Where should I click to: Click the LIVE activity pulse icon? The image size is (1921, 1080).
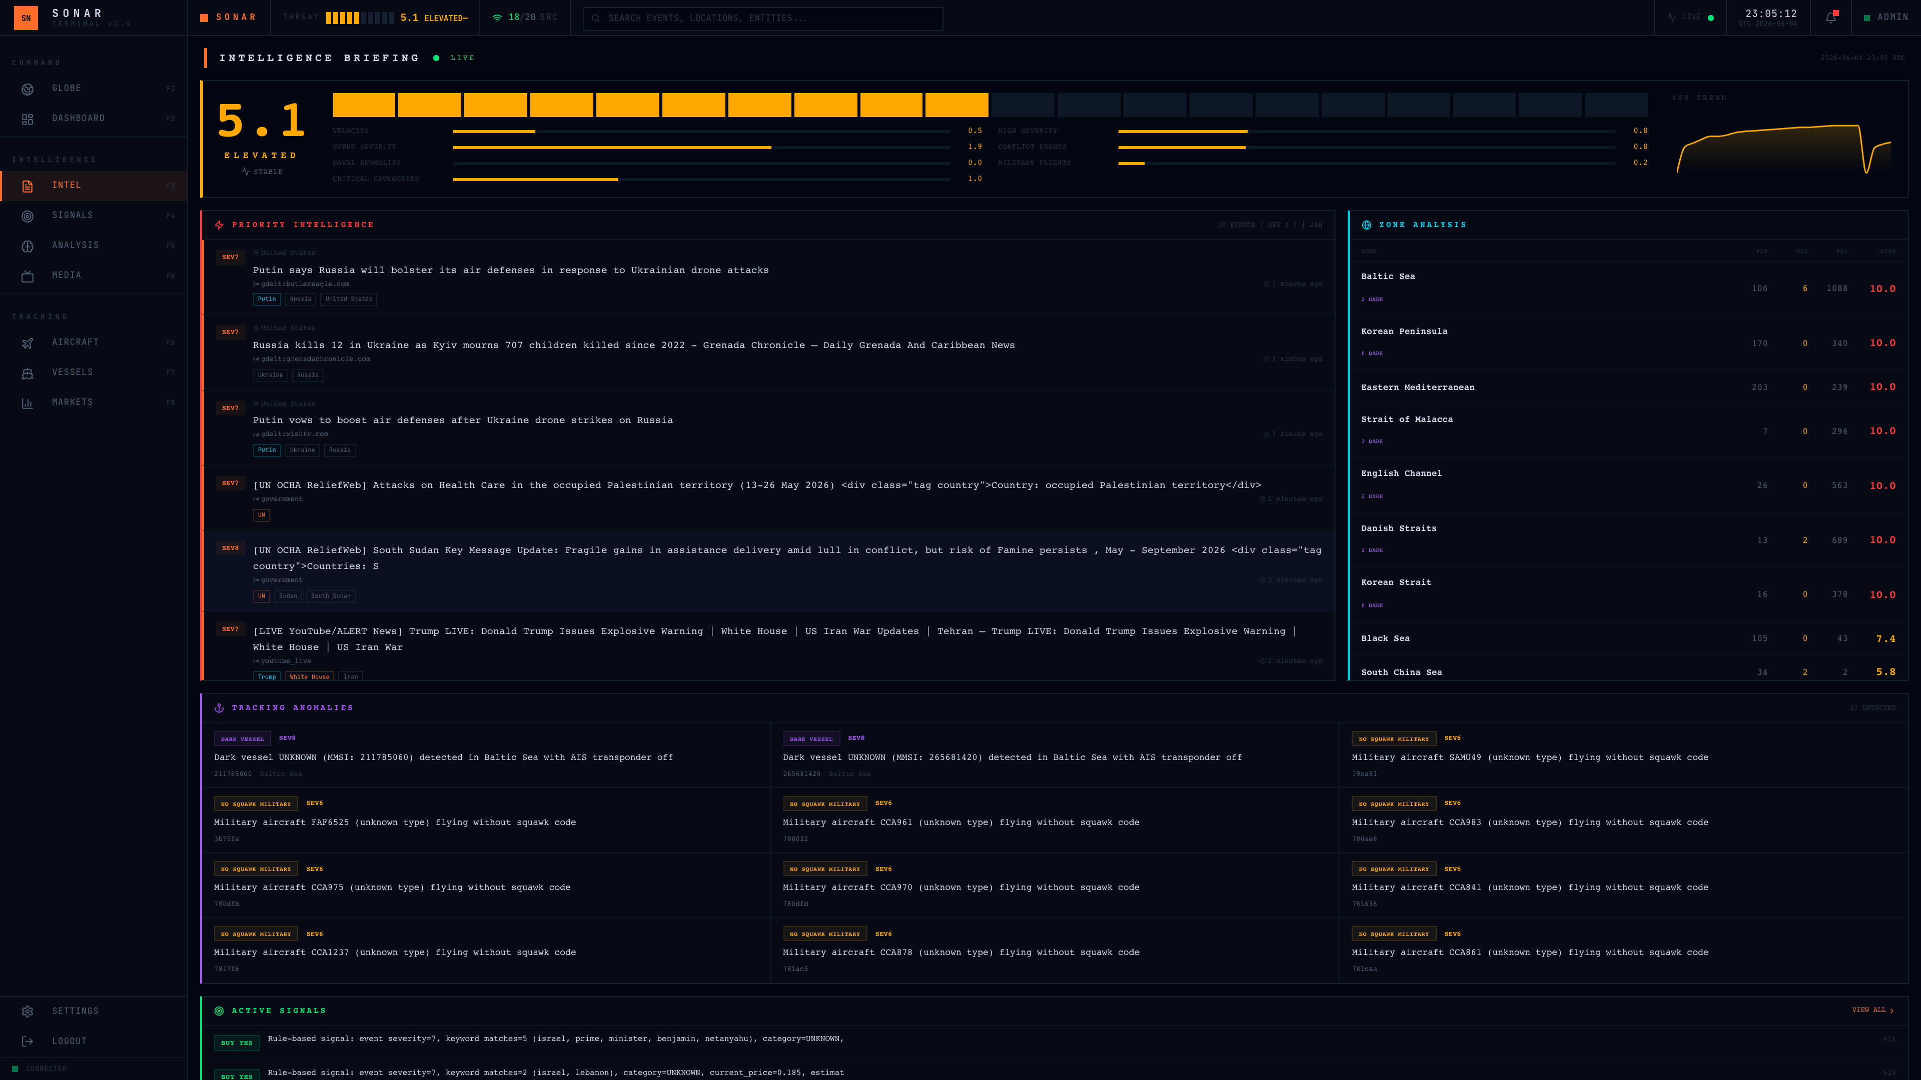1672,17
